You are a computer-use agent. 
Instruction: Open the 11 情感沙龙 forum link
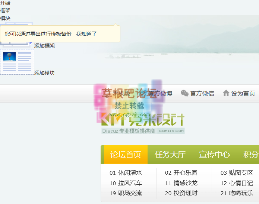coord(181,183)
